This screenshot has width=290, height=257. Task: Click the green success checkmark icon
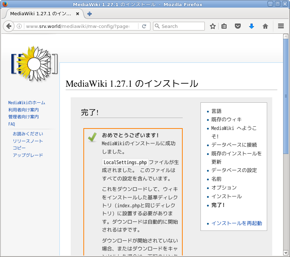click(92, 137)
